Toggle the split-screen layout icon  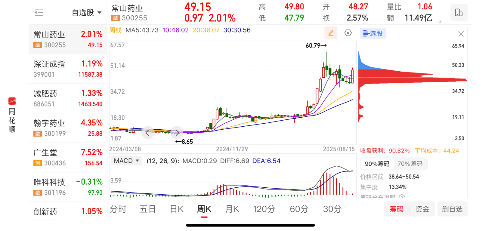459,13
